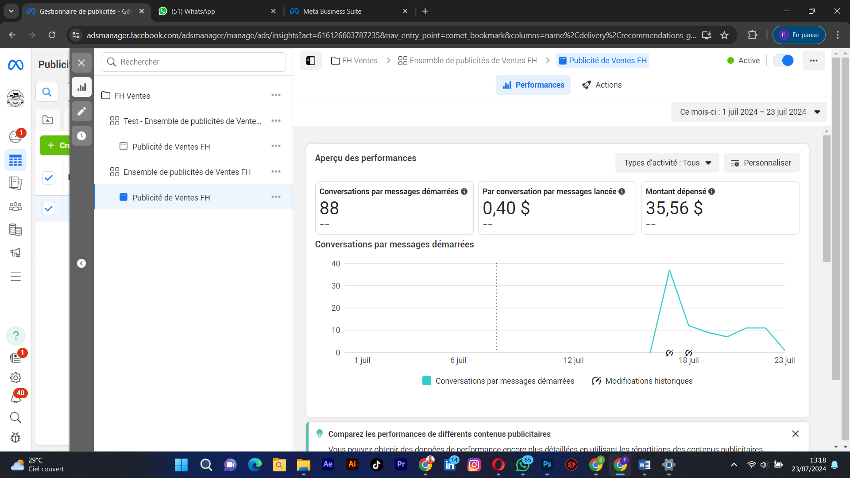Click the Meta logo icon
The image size is (850, 478).
(15, 65)
